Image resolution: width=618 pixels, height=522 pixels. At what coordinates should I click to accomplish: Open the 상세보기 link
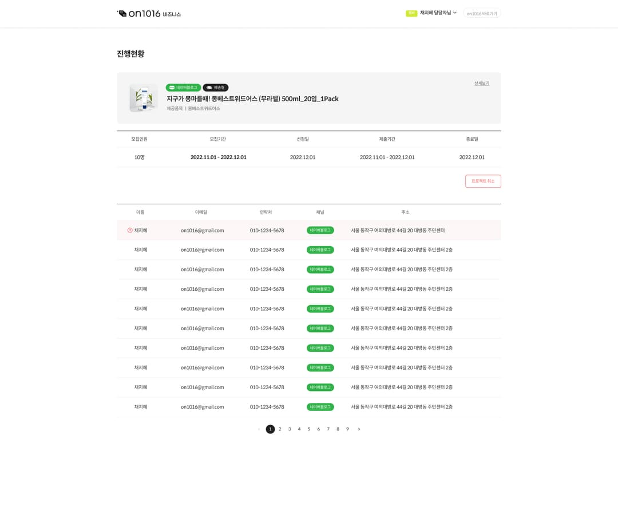tap(481, 84)
